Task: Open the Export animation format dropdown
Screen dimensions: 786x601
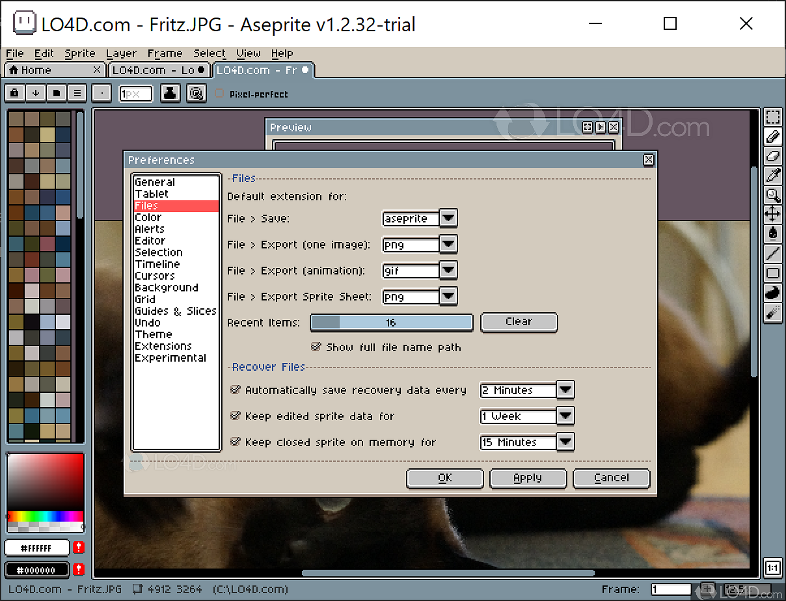Action: coord(448,271)
